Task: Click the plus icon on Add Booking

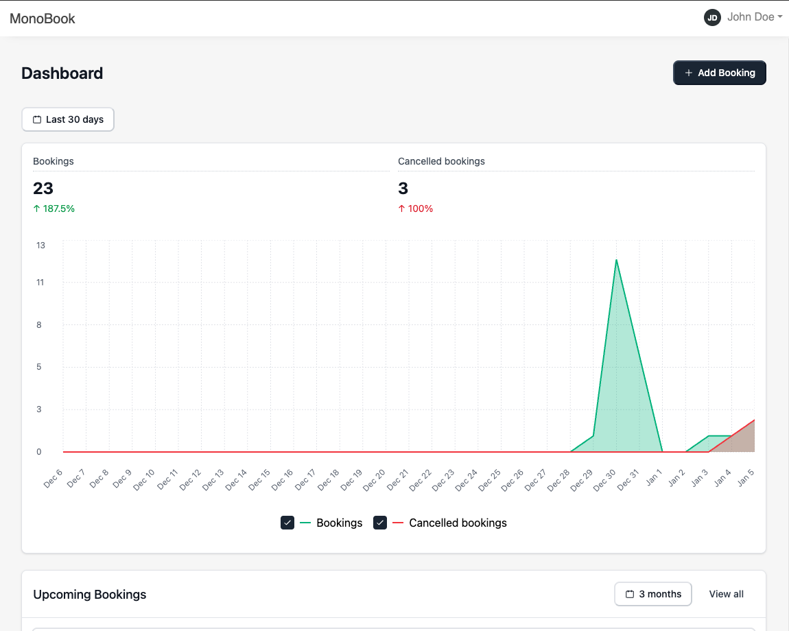Action: click(x=688, y=73)
